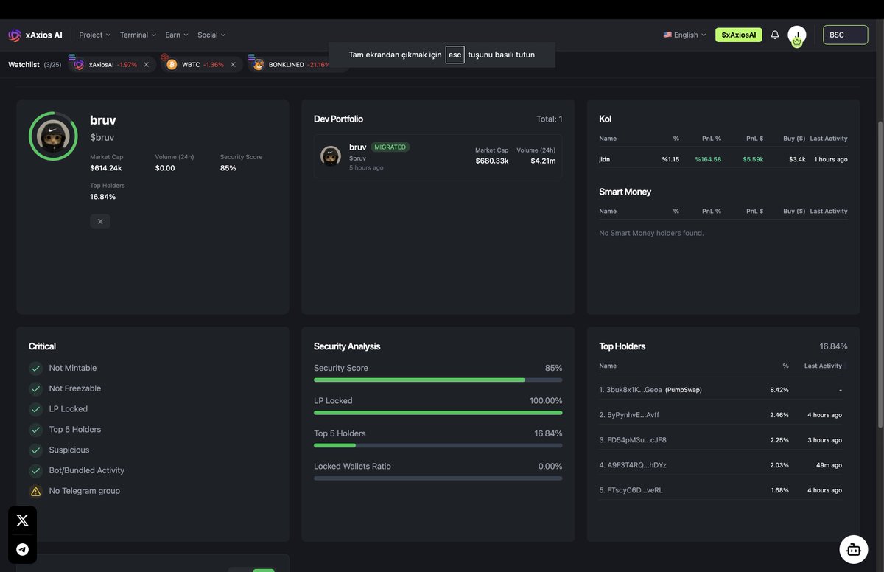
Task: Open holder 5yPynhvE...Avff address
Action: point(629,415)
